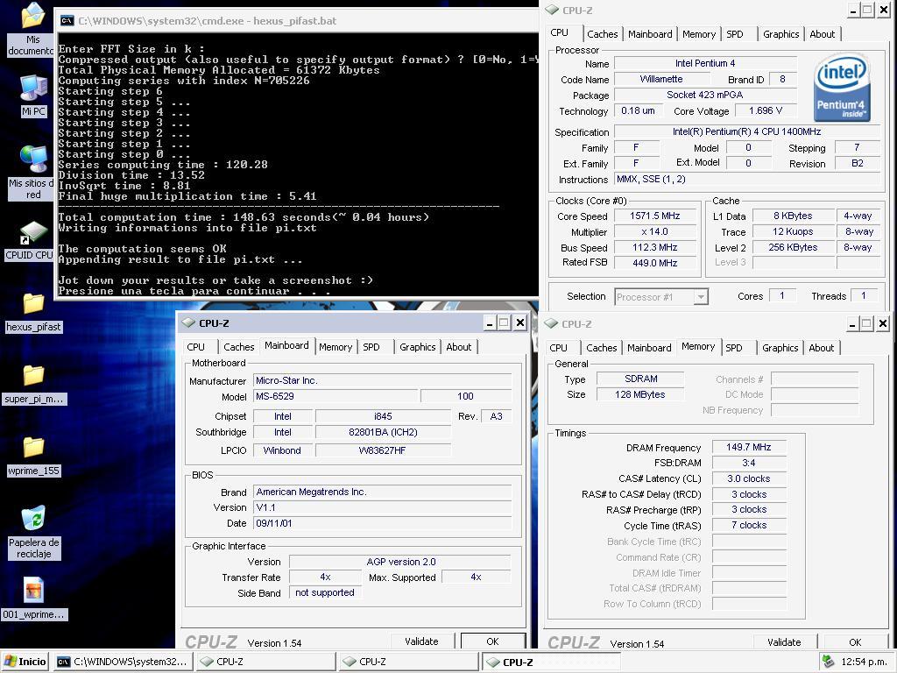Click CPU-Z title icon in Mainboard window
897x673 pixels.
click(189, 322)
